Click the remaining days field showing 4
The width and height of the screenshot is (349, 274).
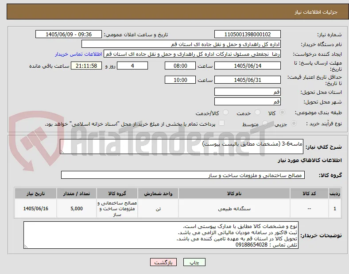click(x=132, y=66)
